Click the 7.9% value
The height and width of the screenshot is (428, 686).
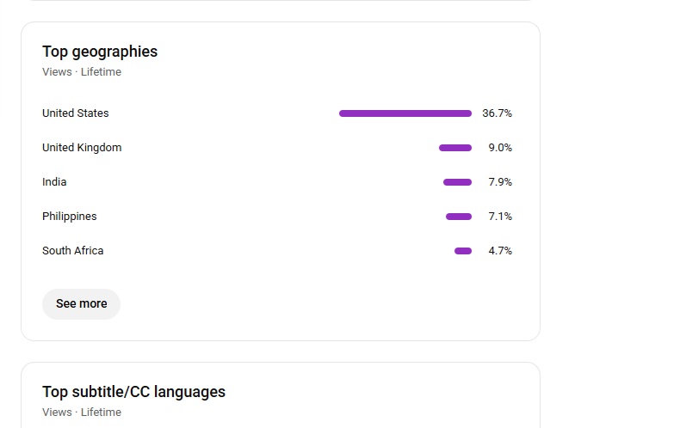[500, 182]
